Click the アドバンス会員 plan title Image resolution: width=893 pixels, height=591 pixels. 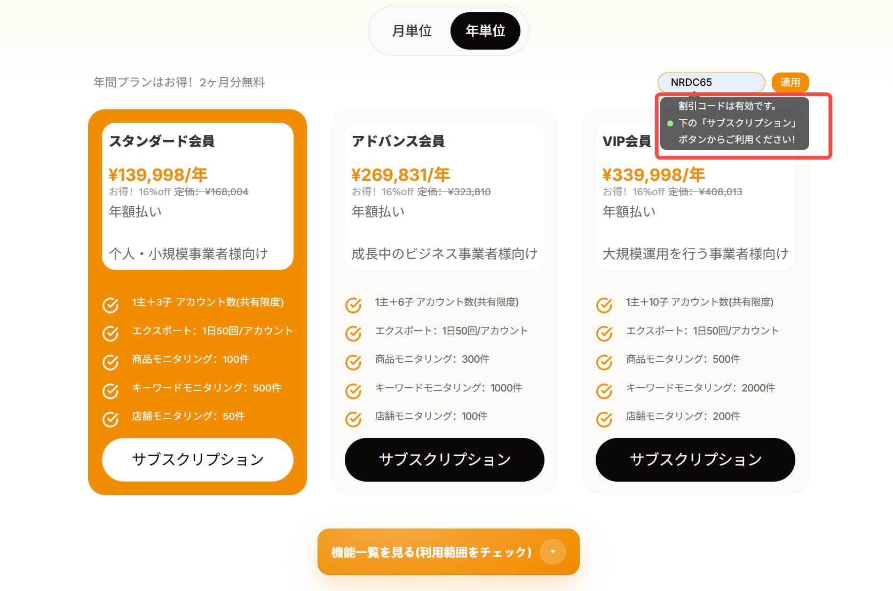click(x=398, y=141)
